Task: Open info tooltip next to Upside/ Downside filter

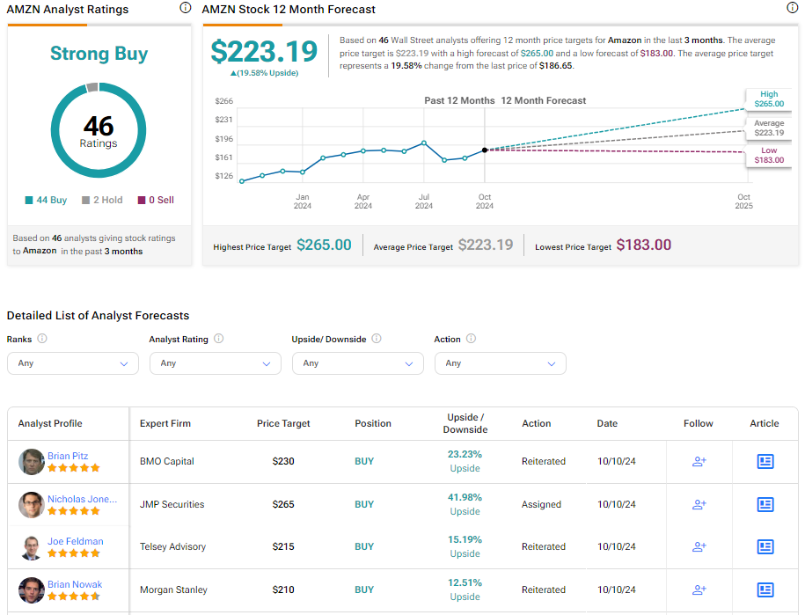Action: click(x=377, y=339)
